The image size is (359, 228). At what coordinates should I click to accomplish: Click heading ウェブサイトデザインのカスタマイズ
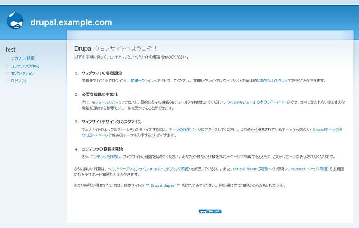(111, 121)
